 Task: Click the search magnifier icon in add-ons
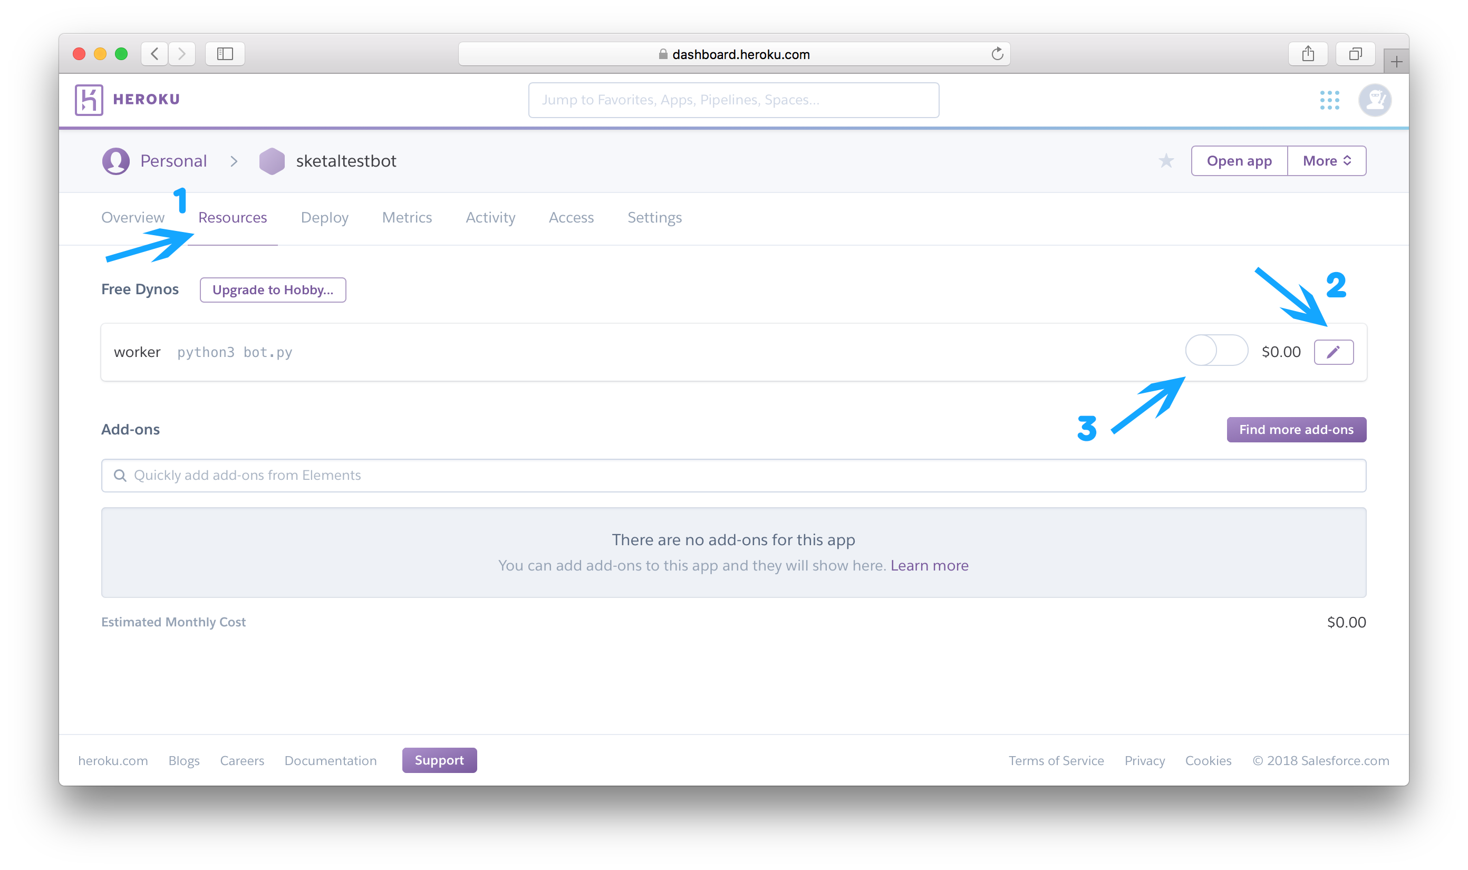coord(119,476)
